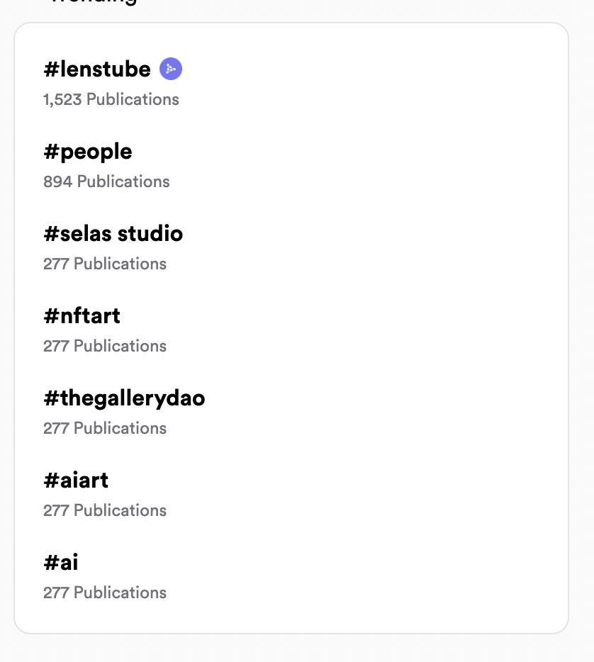This screenshot has width=594, height=662.
Task: Visit the #thegallerydao hashtag page
Action: pyautogui.click(x=124, y=398)
